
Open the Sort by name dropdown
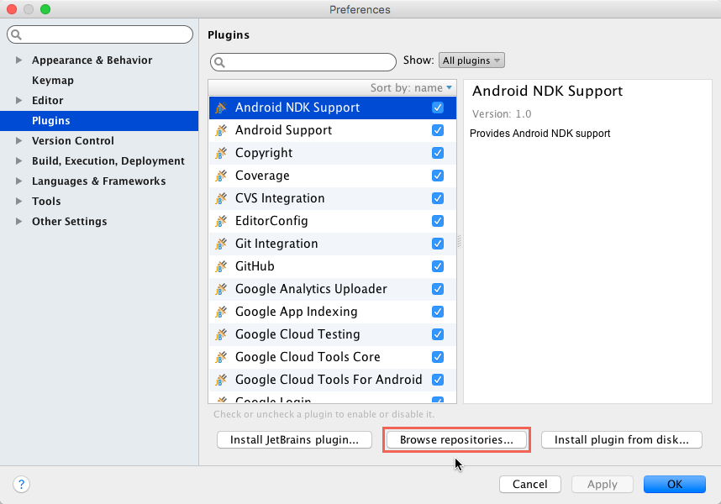[x=411, y=87]
